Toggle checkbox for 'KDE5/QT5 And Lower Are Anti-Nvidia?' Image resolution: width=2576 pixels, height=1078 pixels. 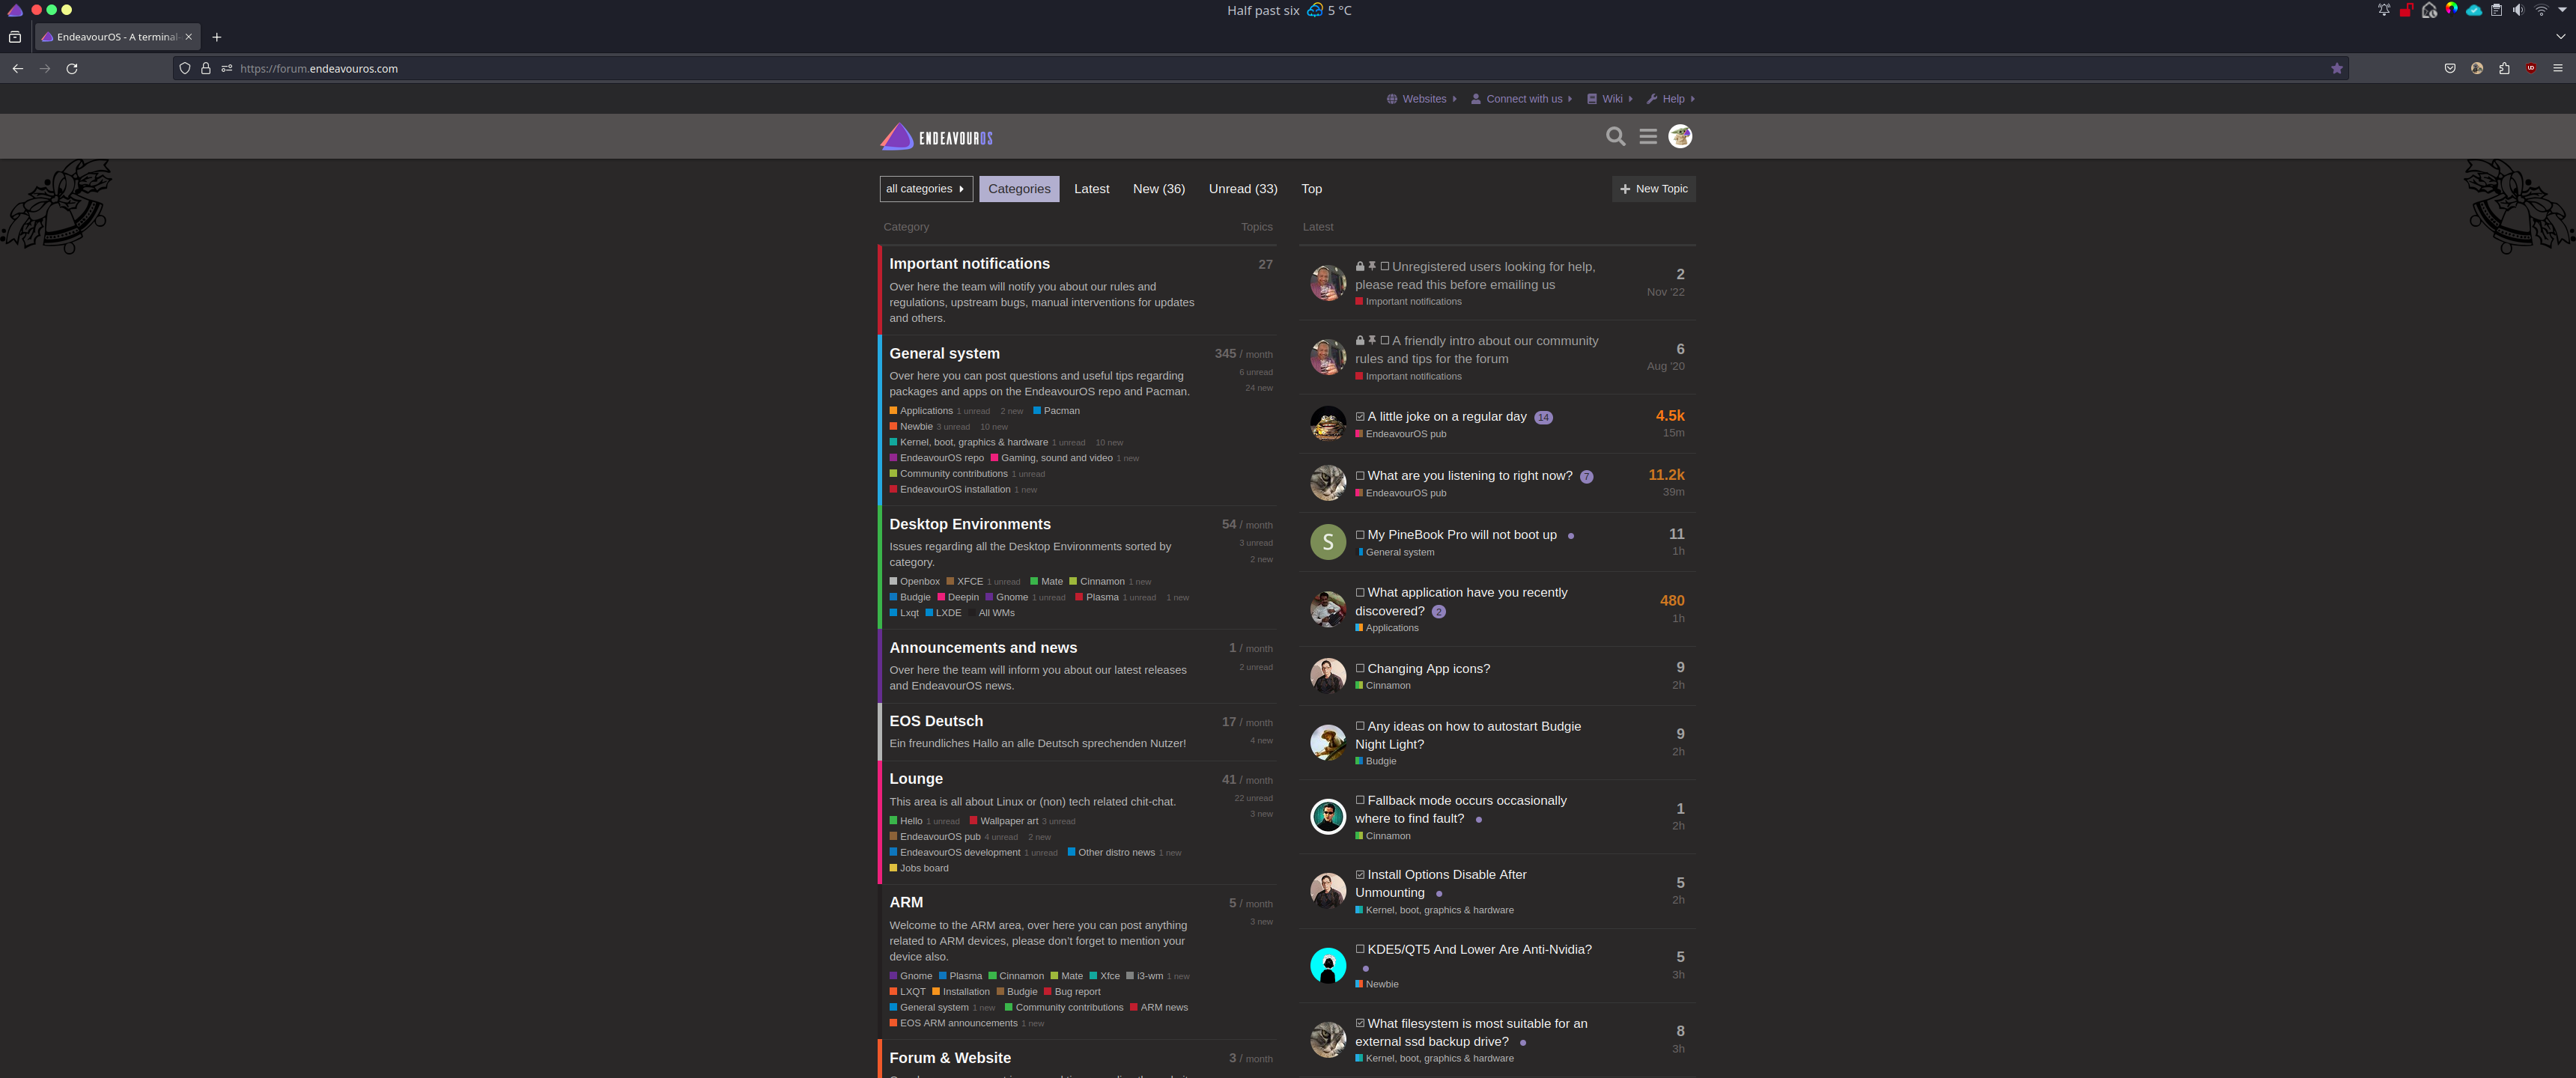coord(1360,949)
